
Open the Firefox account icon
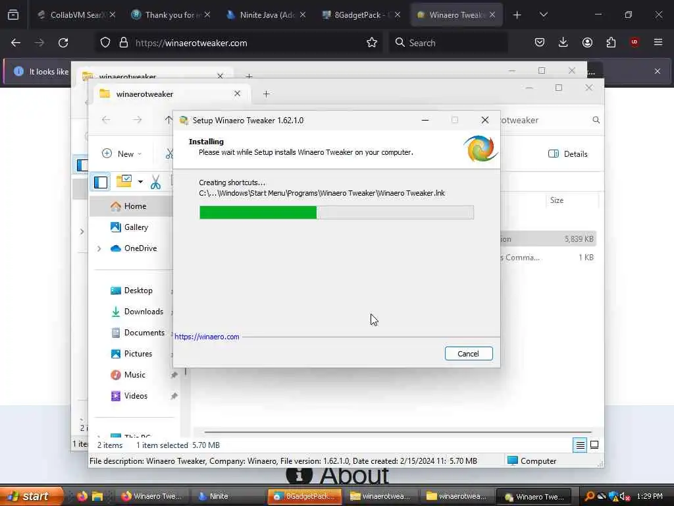[x=587, y=42]
